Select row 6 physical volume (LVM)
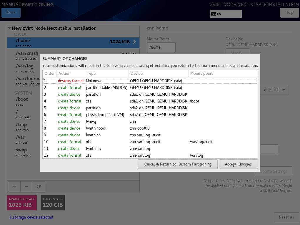The image size is (300, 225). (x=150, y=115)
